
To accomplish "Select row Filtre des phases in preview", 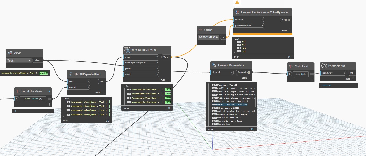I will [234, 98].
